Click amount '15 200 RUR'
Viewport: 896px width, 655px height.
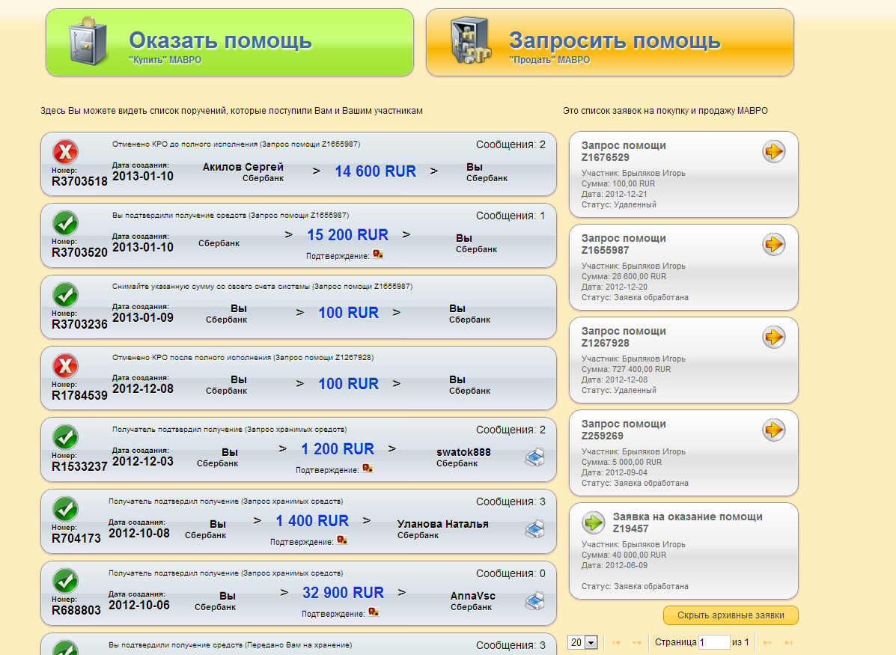tap(347, 235)
